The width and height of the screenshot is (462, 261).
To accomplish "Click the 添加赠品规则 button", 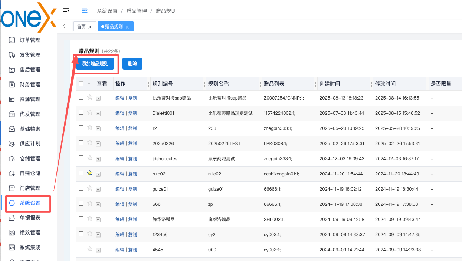I will (x=95, y=64).
